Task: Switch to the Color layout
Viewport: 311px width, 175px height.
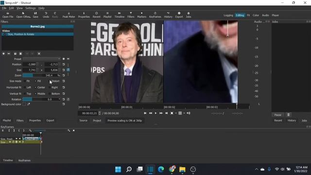Action: click(256, 15)
